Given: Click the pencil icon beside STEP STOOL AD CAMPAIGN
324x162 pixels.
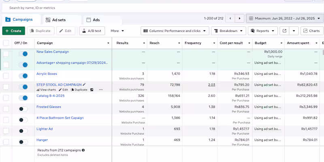Looking at the screenshot, I should 84,85.
